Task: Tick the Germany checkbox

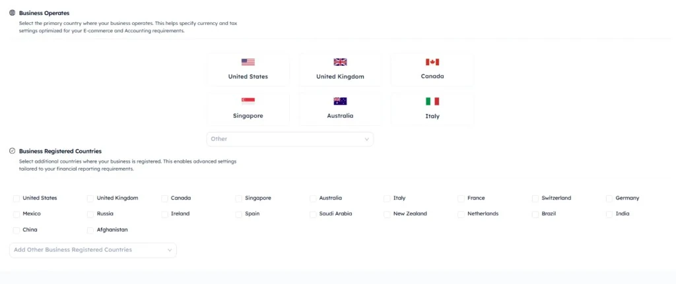Action: [609, 198]
